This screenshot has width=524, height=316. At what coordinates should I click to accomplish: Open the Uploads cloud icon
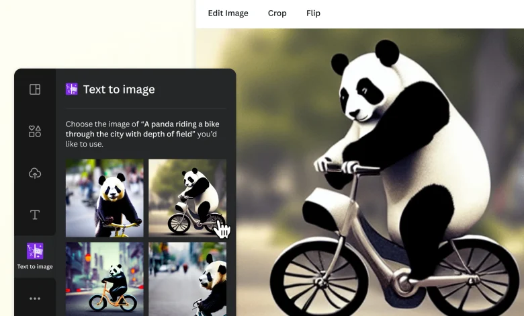click(x=35, y=173)
